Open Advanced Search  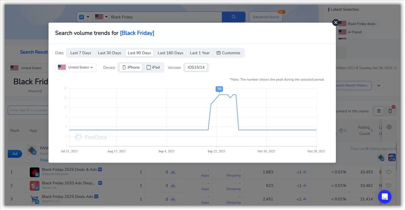coord(266,17)
